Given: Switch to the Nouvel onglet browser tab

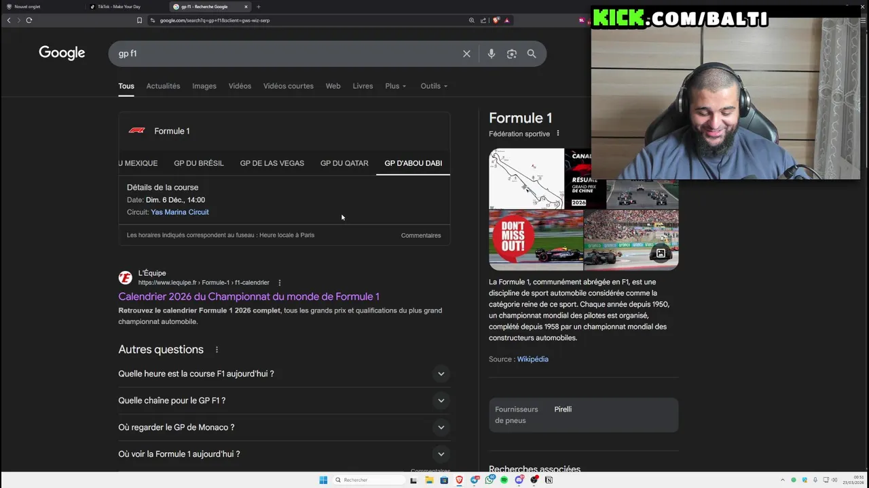Looking at the screenshot, I should 27,7.
